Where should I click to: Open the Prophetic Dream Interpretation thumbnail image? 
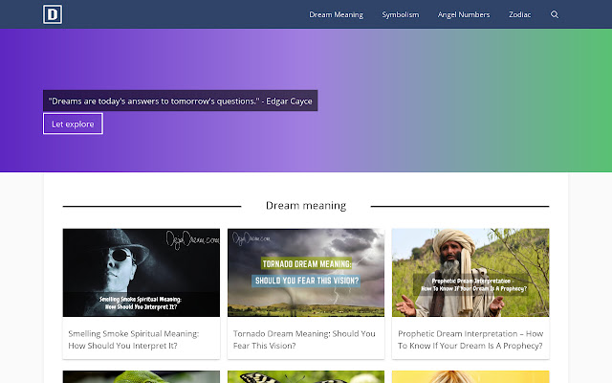[x=470, y=272]
